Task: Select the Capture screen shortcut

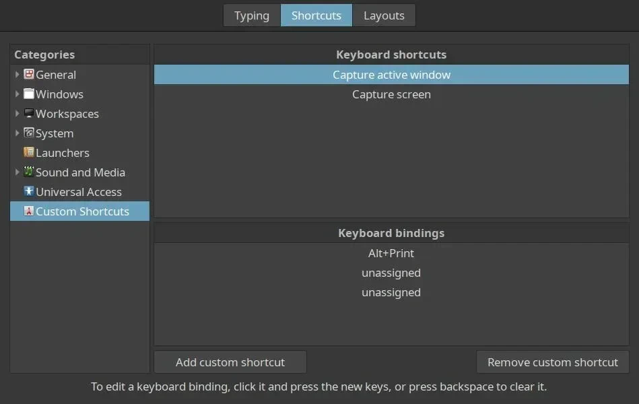Action: (391, 94)
